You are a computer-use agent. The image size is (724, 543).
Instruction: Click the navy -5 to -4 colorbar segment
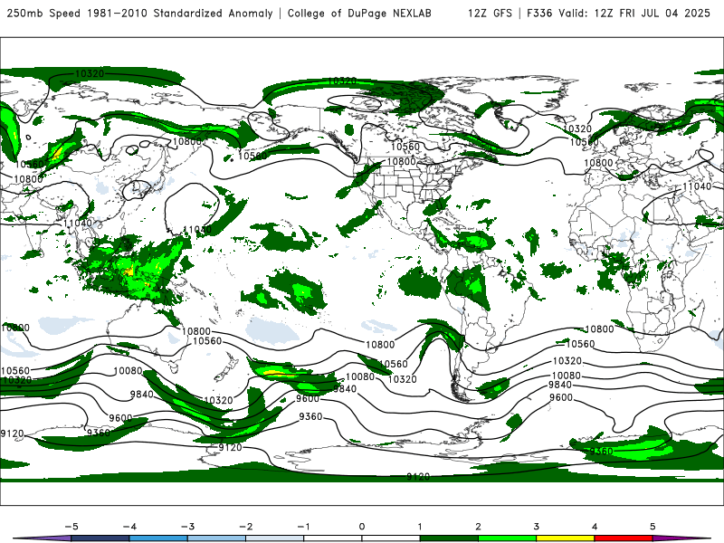click(x=100, y=538)
